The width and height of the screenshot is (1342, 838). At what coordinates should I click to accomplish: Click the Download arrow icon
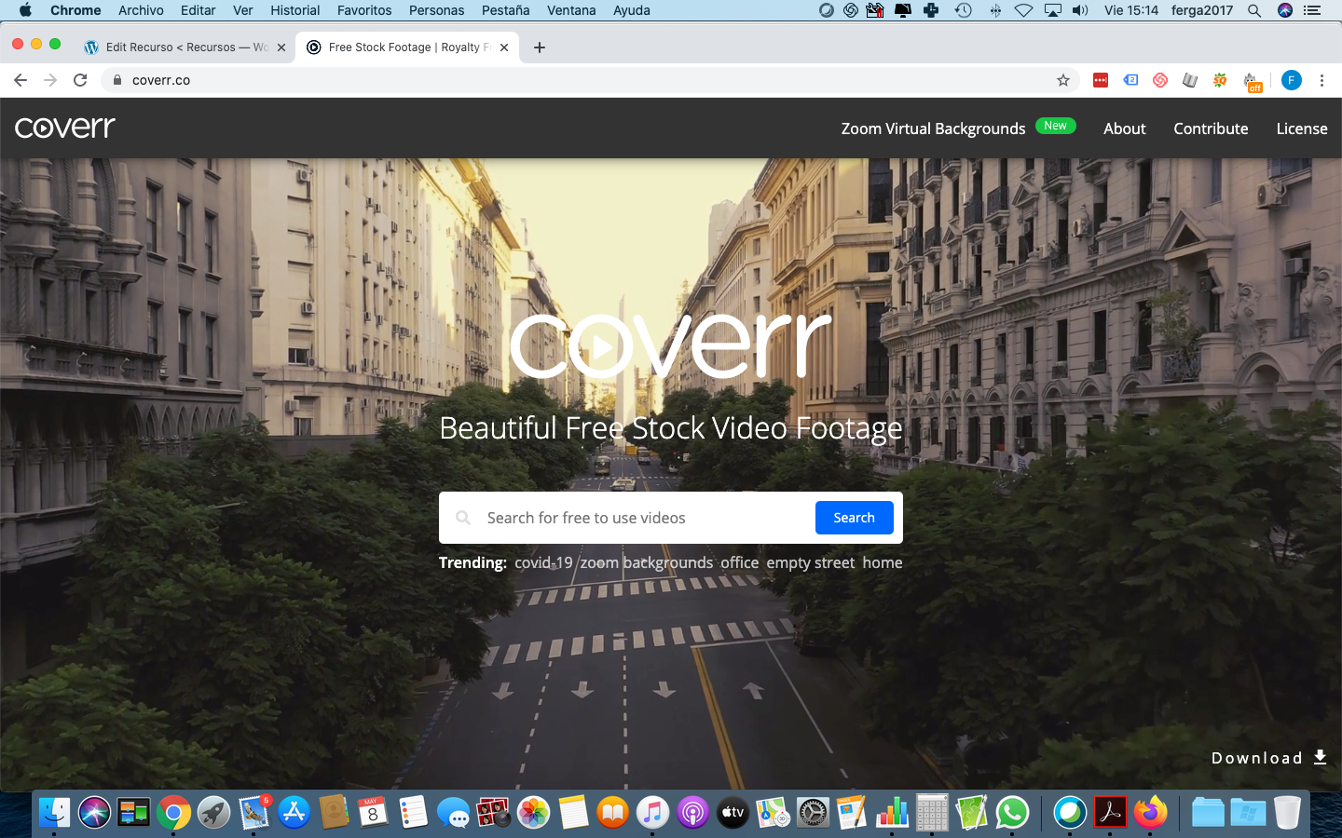(1320, 757)
